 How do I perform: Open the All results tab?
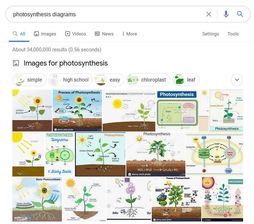19,34
